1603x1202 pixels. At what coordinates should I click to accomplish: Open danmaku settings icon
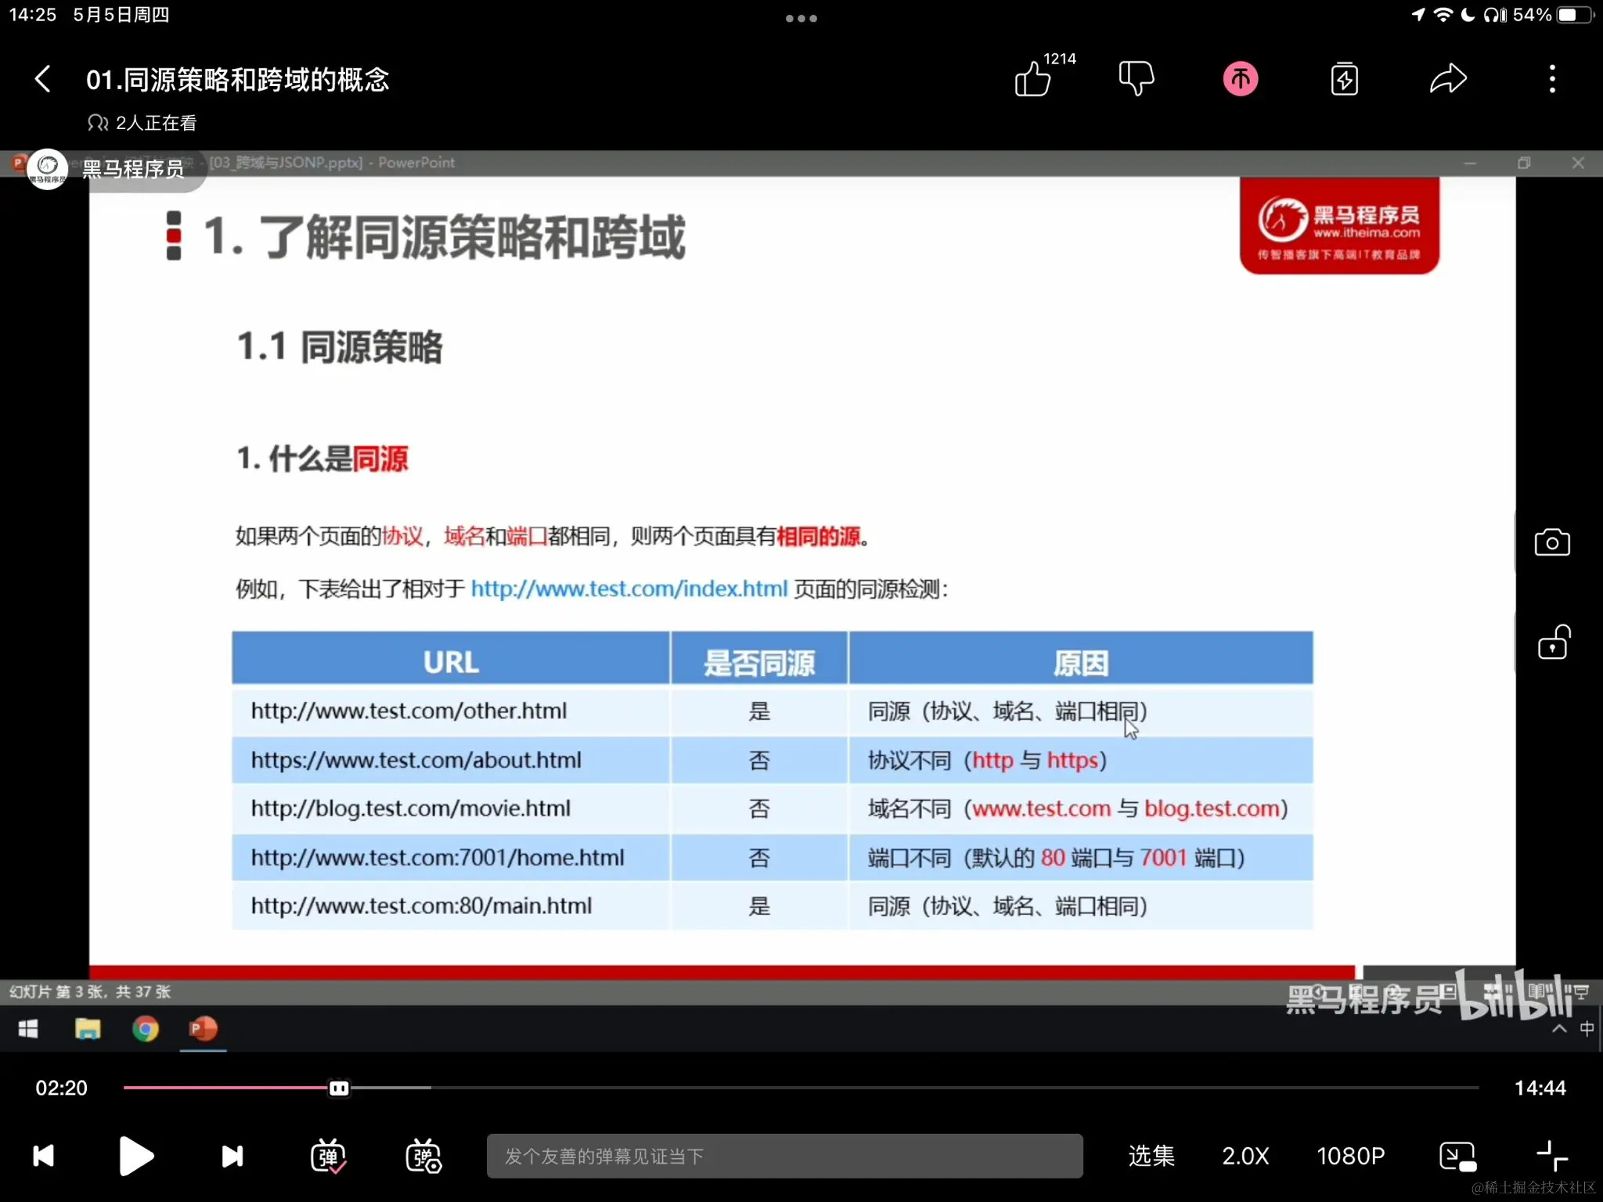click(x=423, y=1156)
